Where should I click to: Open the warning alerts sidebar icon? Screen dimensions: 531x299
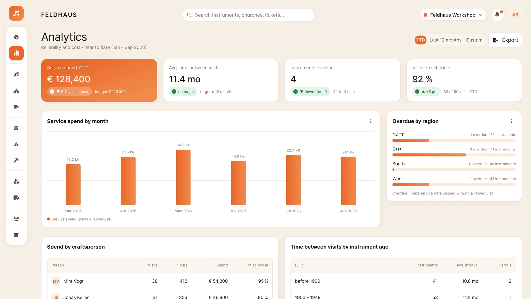[16, 144]
